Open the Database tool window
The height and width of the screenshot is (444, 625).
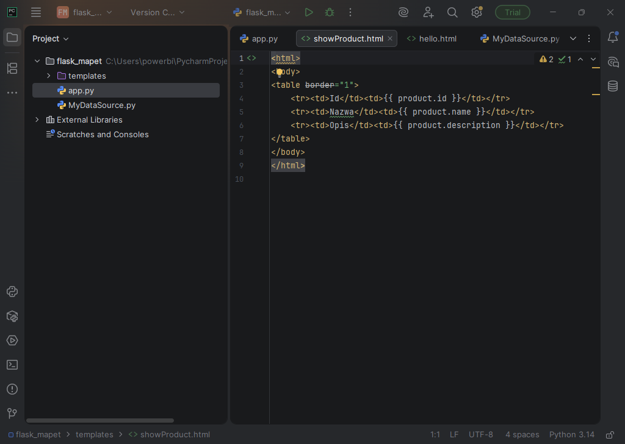pyautogui.click(x=613, y=85)
